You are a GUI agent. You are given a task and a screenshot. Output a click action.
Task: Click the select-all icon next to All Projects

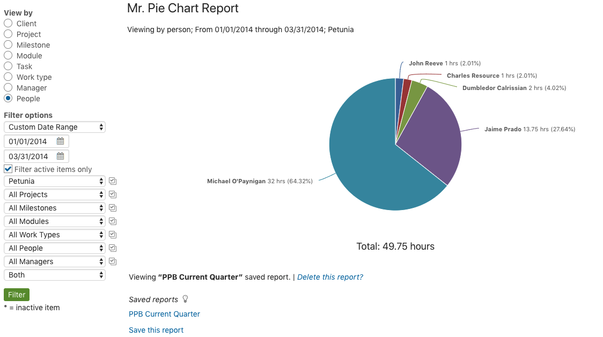tap(112, 194)
